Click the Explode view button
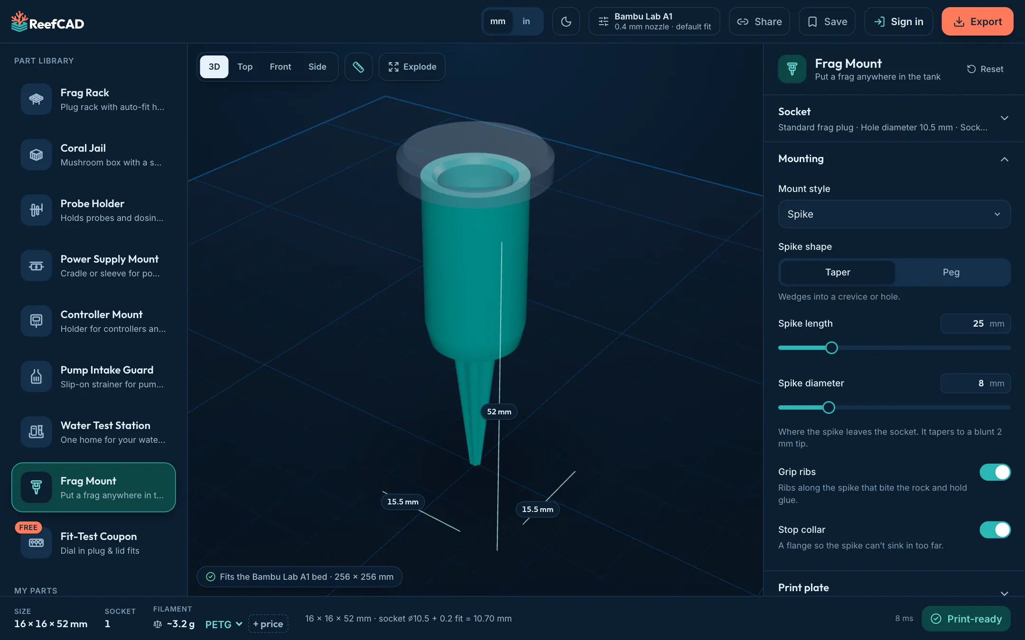Image resolution: width=1025 pixels, height=640 pixels. [x=412, y=67]
